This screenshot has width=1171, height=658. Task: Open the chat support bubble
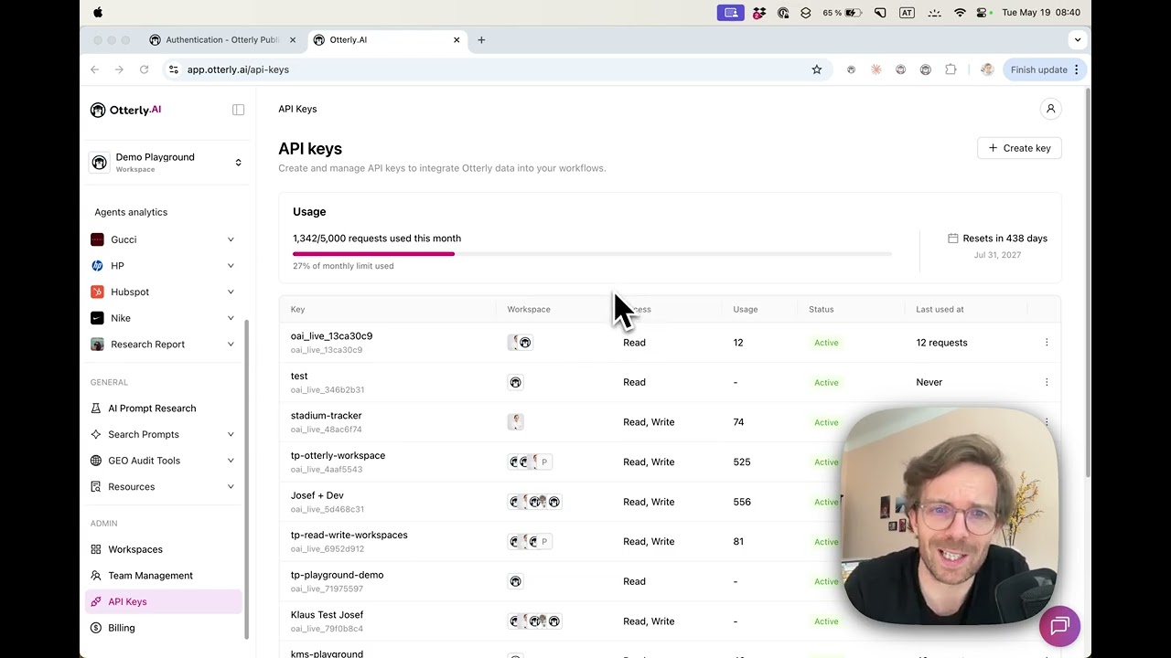[x=1059, y=626]
